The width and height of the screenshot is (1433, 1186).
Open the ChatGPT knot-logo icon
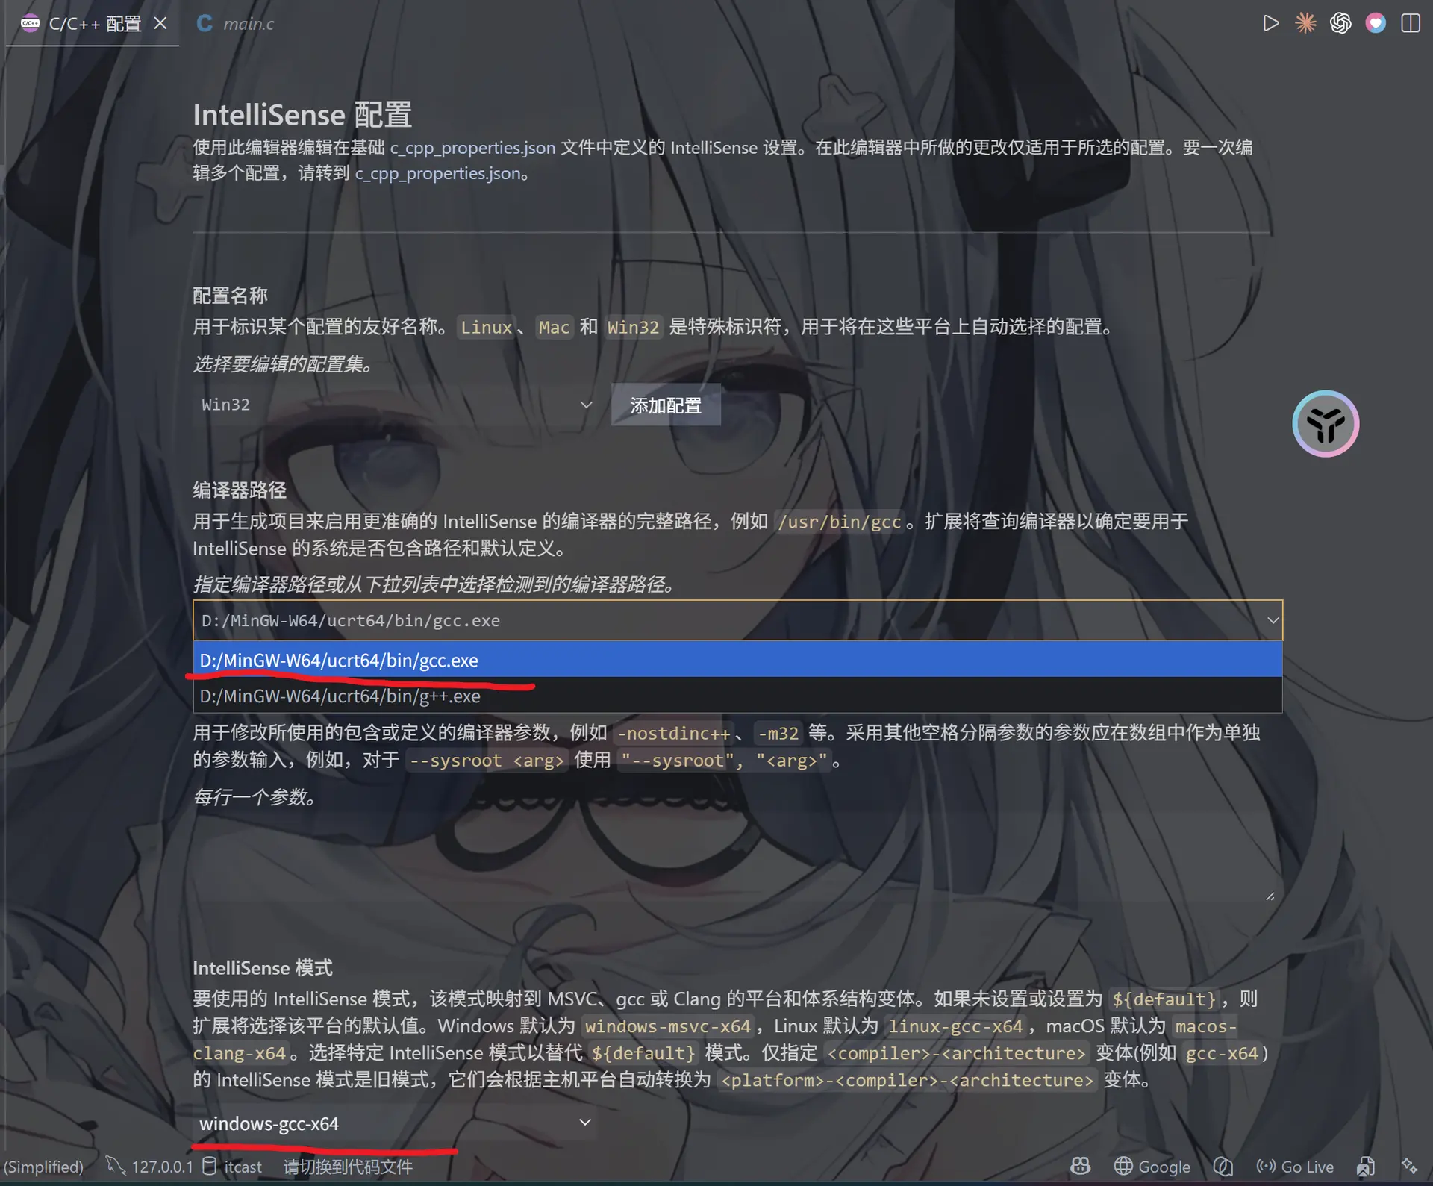(x=1340, y=23)
